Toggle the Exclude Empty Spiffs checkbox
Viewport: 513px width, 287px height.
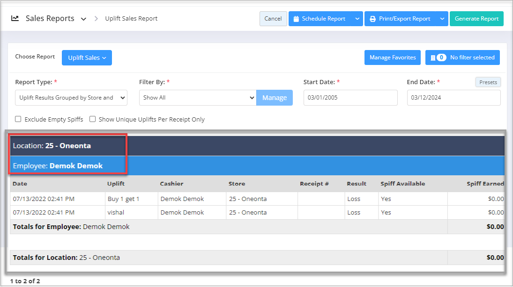pyautogui.click(x=18, y=119)
